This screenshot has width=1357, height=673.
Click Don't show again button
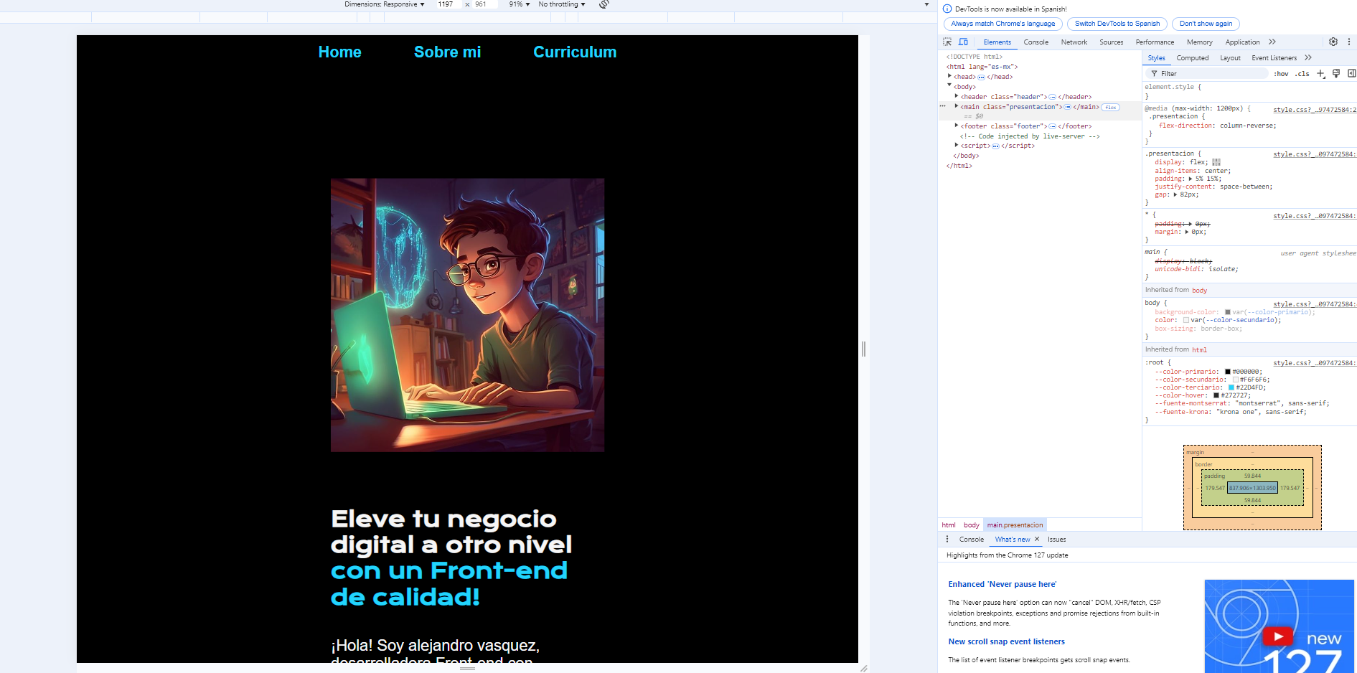[x=1206, y=24]
